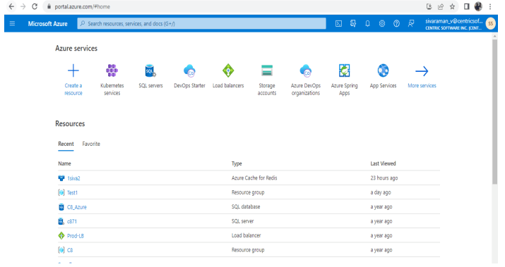Open the Test1 resource group

(72, 193)
